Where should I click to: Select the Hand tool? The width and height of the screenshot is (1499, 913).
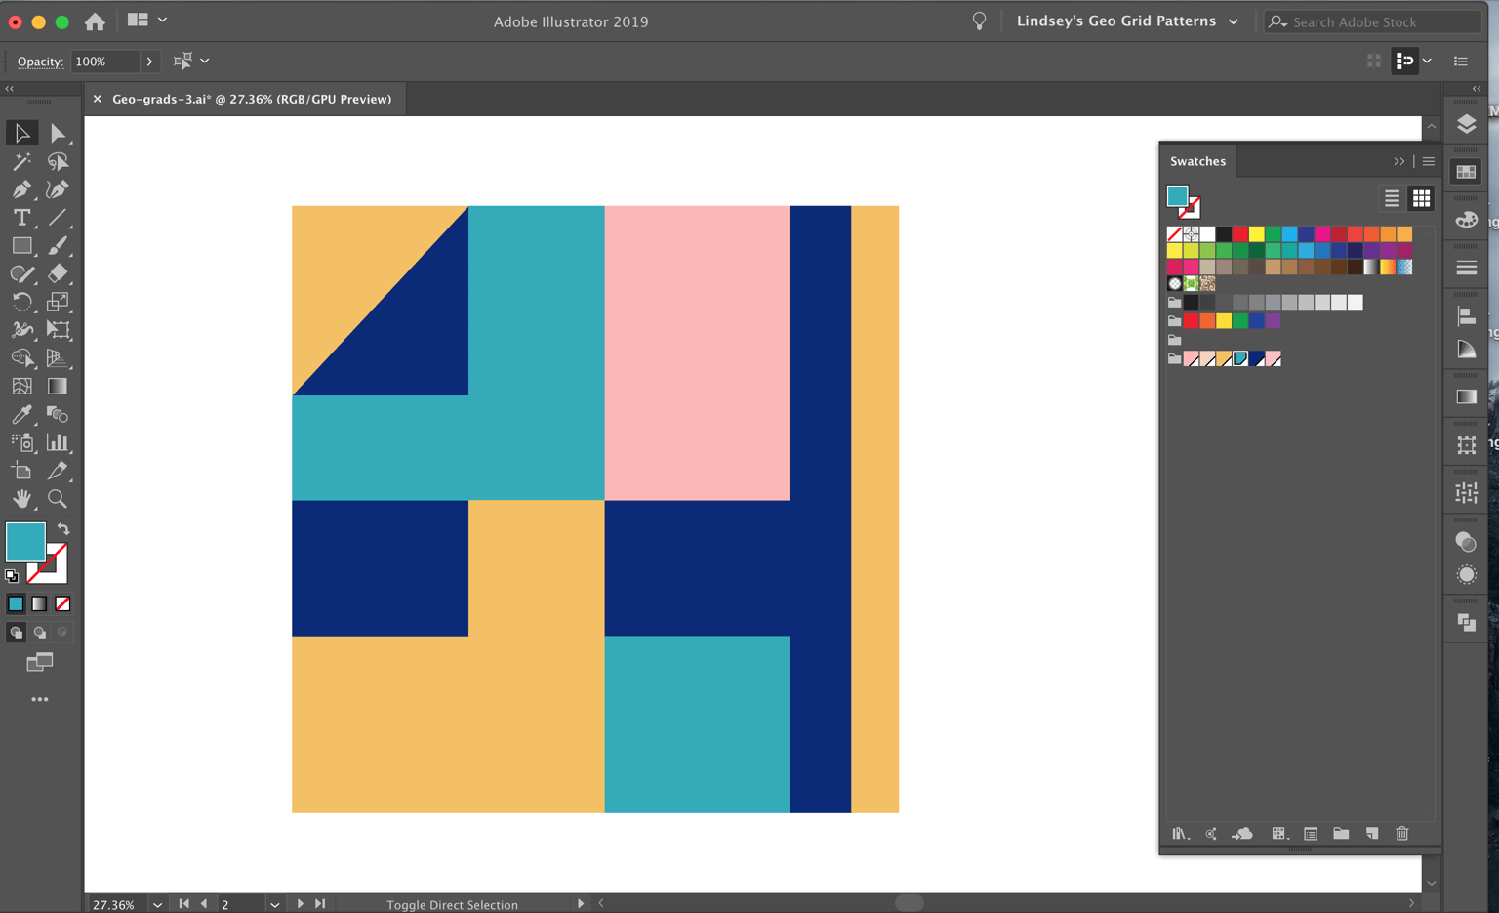point(21,499)
